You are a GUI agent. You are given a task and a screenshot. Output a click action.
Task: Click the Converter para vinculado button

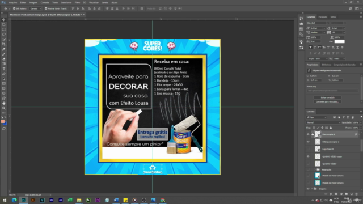328,102
